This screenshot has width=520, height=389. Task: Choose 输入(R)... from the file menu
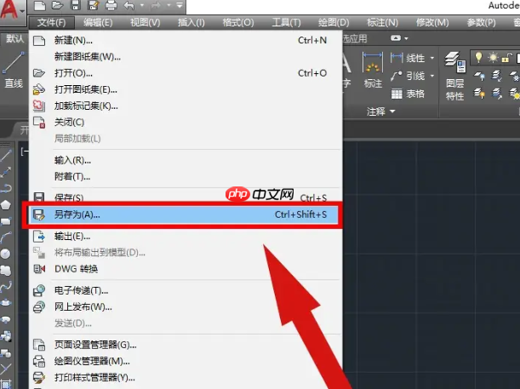coord(186,161)
